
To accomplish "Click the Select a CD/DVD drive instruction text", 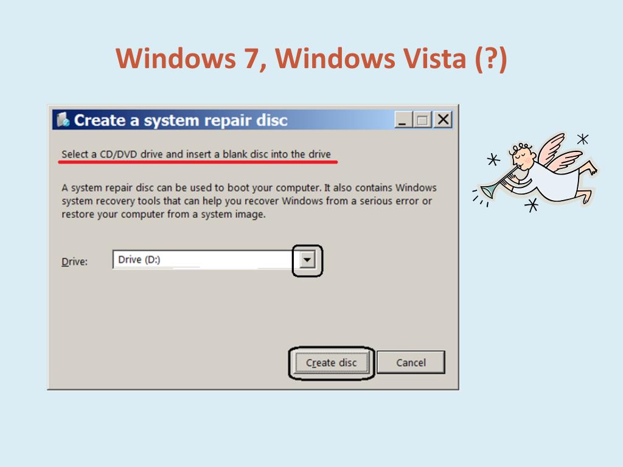I will tap(197, 154).
